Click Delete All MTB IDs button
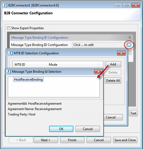This screenshot has height=149, width=143. point(113,81)
